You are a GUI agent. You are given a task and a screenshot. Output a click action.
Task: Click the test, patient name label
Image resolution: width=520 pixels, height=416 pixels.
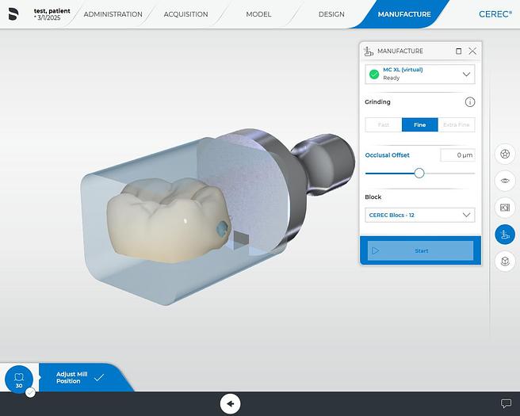coord(52,10)
